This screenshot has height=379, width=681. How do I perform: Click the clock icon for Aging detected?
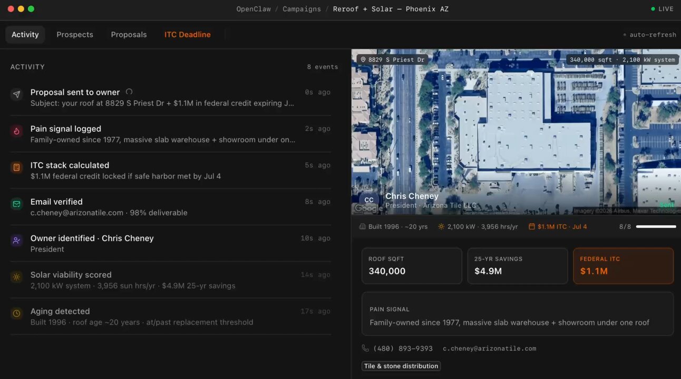tap(17, 313)
